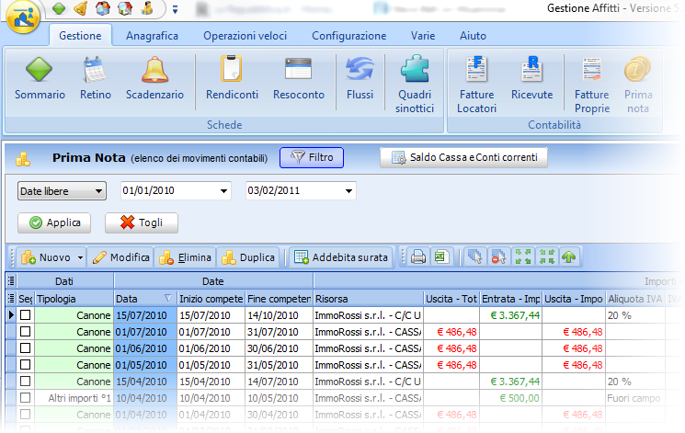Click house-with-people icon in quick access toolbar
The width and height of the screenshot is (685, 433).
point(103,8)
